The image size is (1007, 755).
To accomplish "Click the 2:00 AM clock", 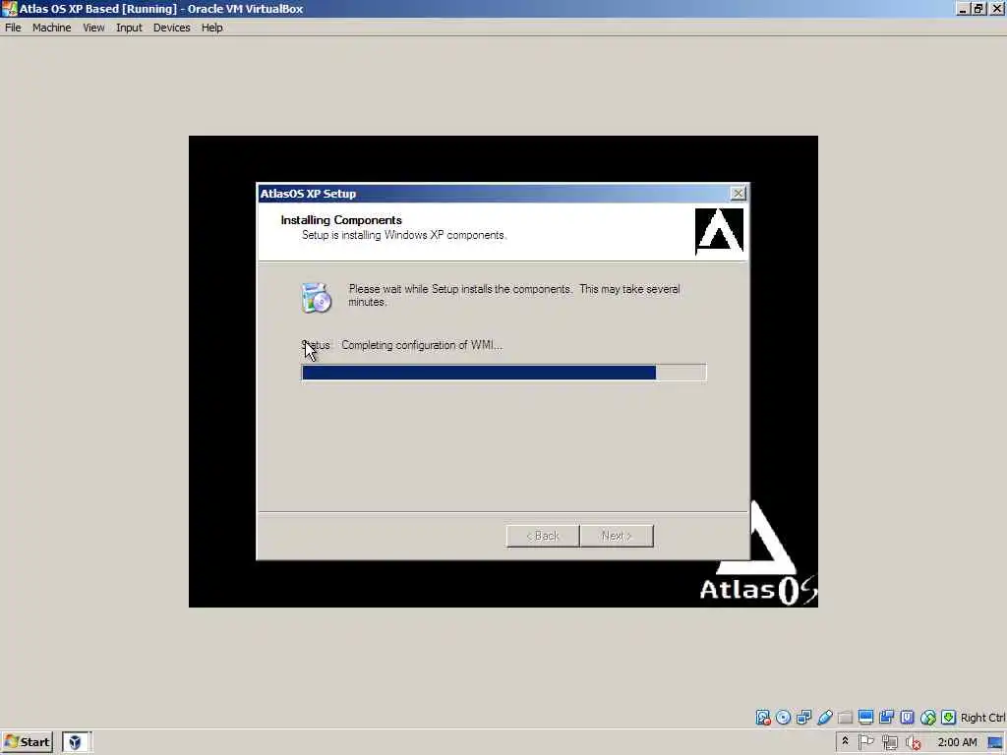I will tap(957, 742).
